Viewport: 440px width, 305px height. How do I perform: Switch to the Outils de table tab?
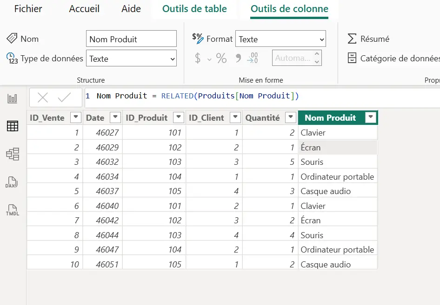[194, 9]
